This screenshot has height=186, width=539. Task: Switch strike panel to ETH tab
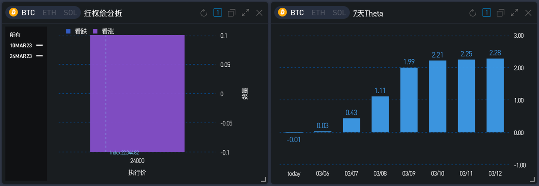[49, 13]
